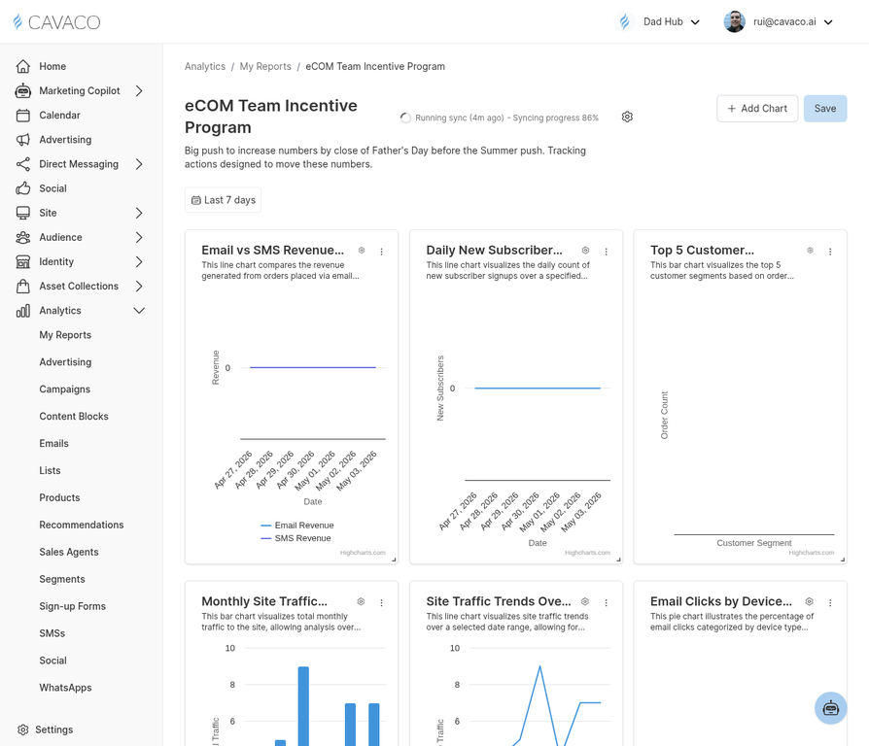Open more options on Daily New Subscriber chart
The width and height of the screenshot is (869, 746).
(x=606, y=252)
